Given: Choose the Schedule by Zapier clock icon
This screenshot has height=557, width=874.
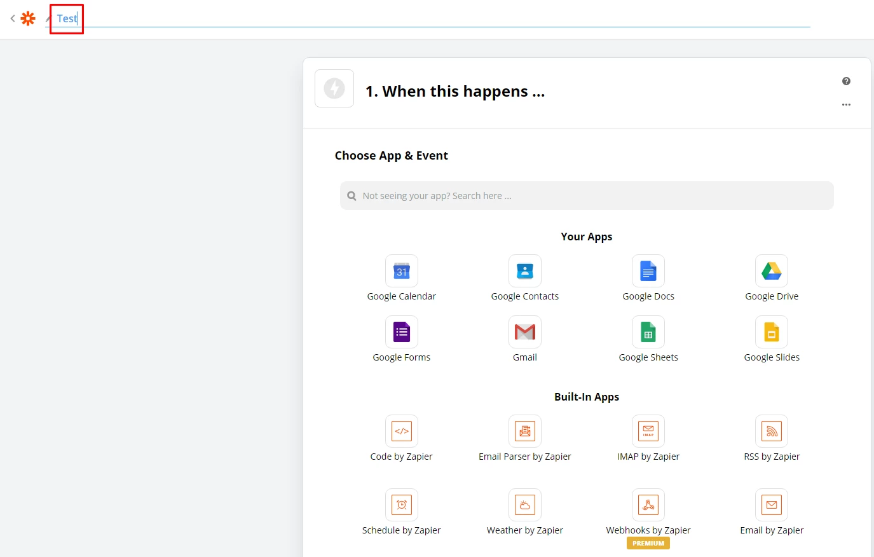Looking at the screenshot, I should point(402,505).
